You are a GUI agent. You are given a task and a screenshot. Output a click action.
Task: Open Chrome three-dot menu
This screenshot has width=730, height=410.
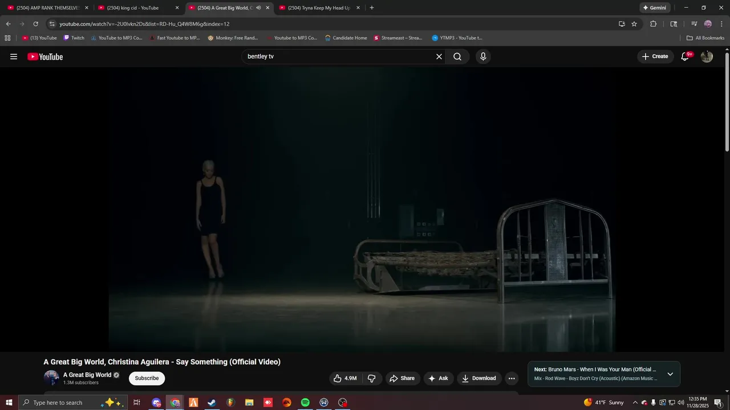[722, 24]
